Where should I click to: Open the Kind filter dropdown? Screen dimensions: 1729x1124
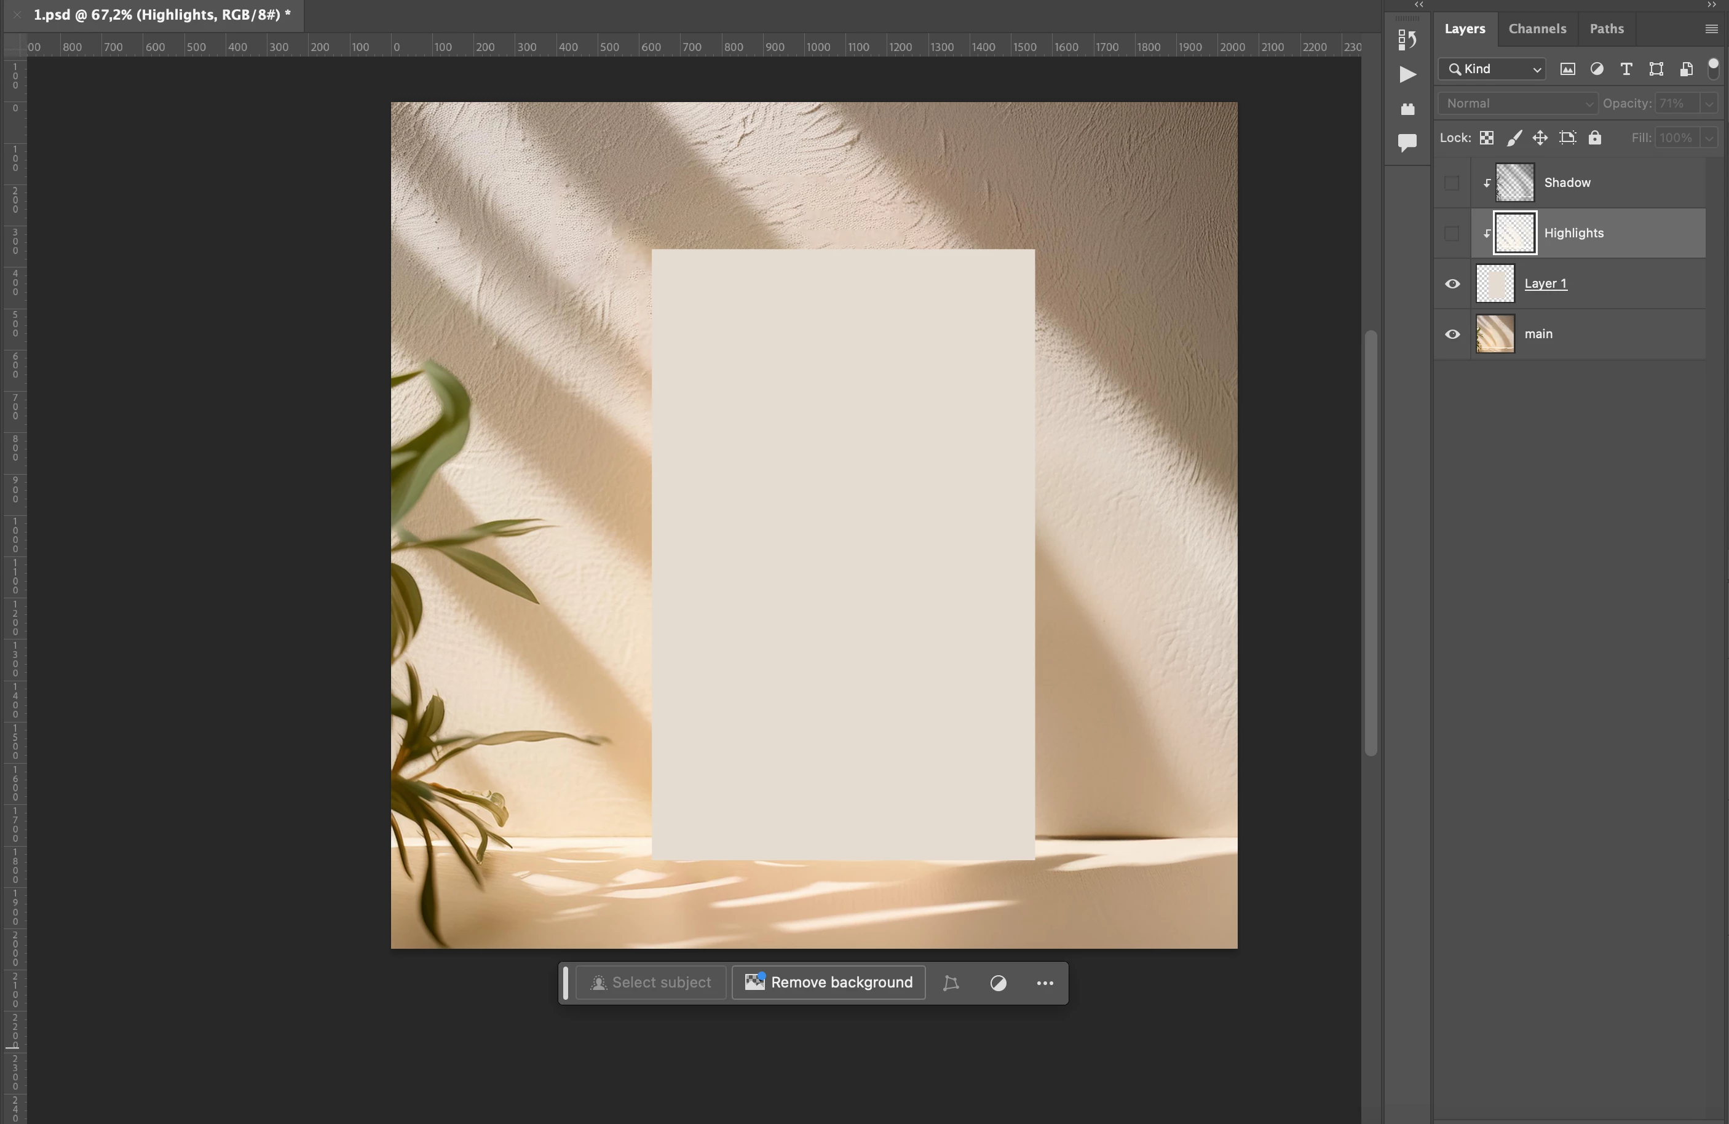click(x=1492, y=69)
